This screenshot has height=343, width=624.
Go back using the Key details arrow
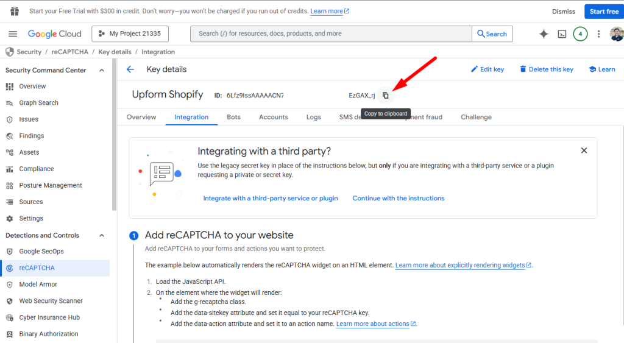(x=130, y=69)
